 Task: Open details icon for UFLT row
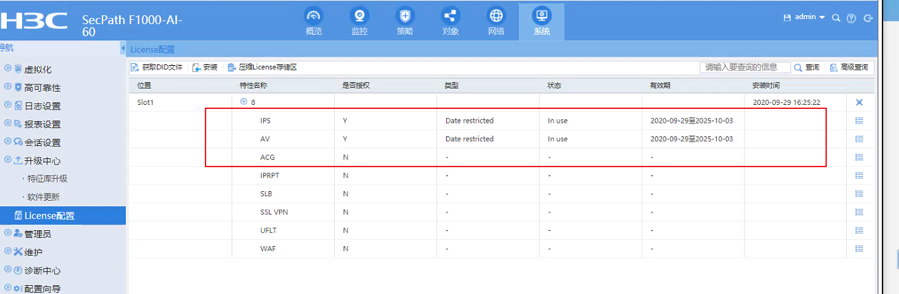click(x=859, y=230)
